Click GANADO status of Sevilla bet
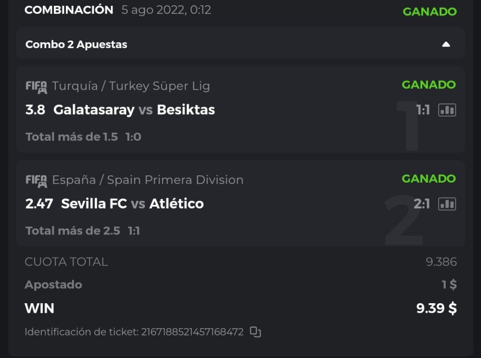The height and width of the screenshot is (358, 481). pos(429,179)
